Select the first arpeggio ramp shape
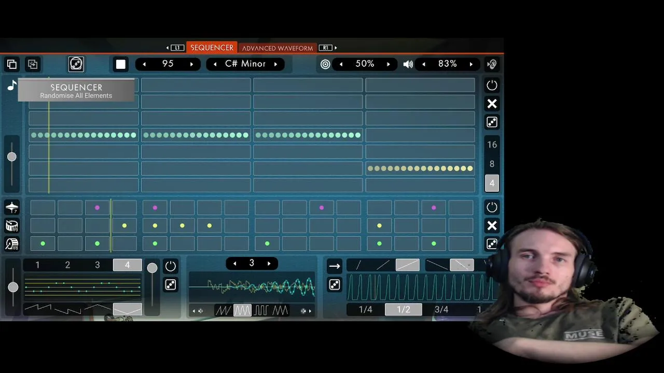 click(x=38, y=309)
